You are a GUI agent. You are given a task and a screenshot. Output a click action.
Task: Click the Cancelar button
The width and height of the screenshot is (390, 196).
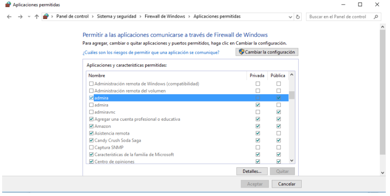(287, 184)
